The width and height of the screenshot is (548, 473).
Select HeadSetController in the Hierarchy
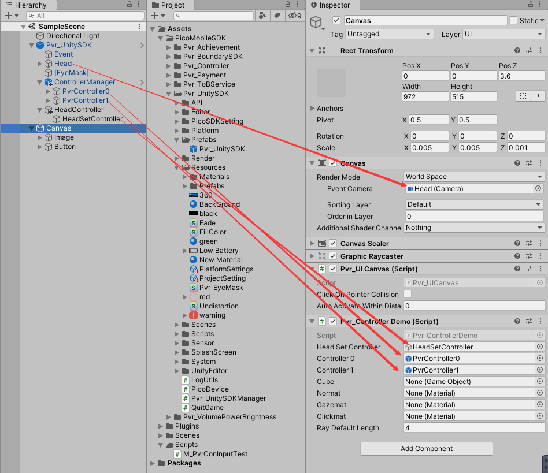coord(92,119)
